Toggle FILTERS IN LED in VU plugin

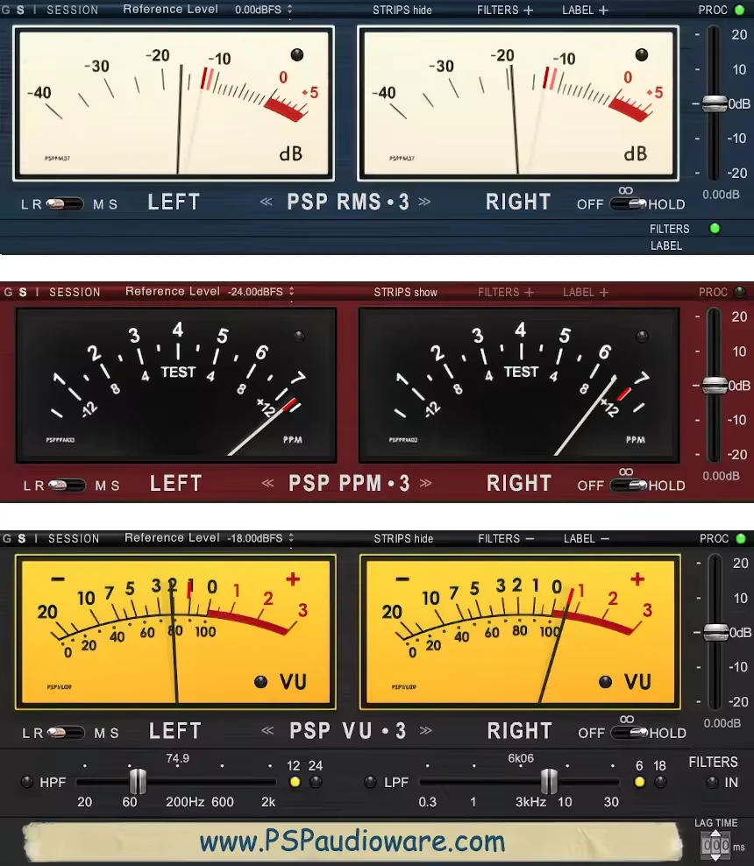pos(713,782)
